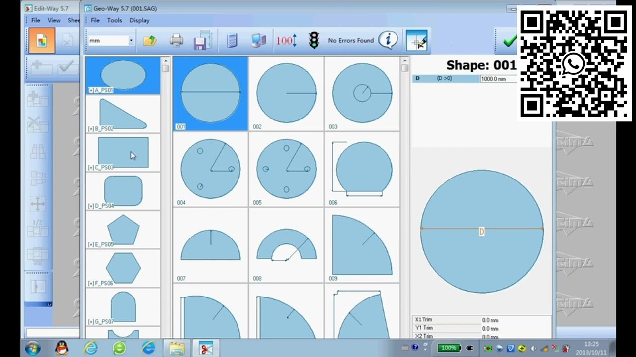Click 'No Errors Found' status text
The image size is (636, 357).
[351, 41]
